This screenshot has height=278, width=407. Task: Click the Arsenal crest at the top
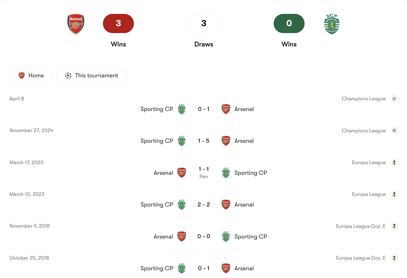coord(76,23)
